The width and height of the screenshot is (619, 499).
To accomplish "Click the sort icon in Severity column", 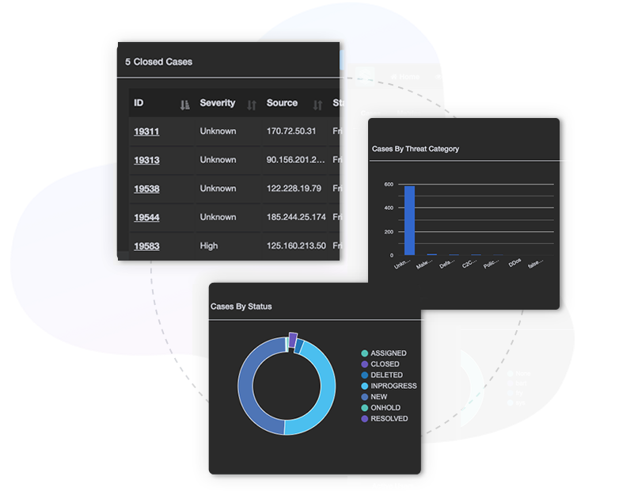I will [252, 105].
